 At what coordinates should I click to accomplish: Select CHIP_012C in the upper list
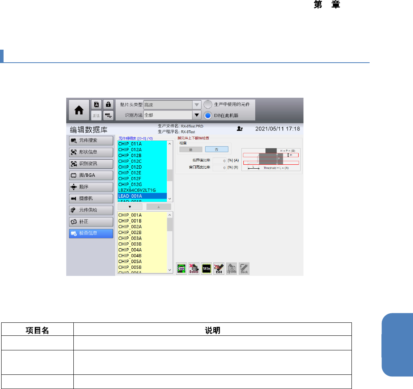pos(142,161)
